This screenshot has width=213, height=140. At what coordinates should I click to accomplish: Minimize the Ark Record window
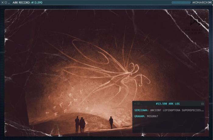click(x=9, y=2)
